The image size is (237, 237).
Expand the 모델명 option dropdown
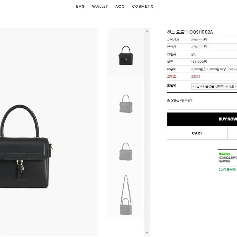[x=214, y=86]
